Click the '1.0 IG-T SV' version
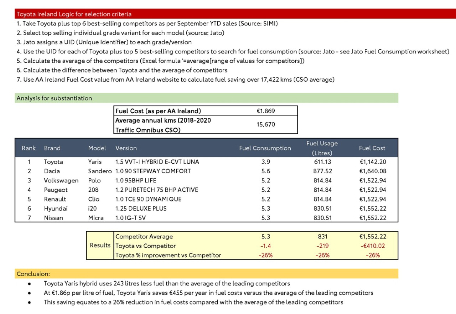456x314 pixels. (x=130, y=218)
